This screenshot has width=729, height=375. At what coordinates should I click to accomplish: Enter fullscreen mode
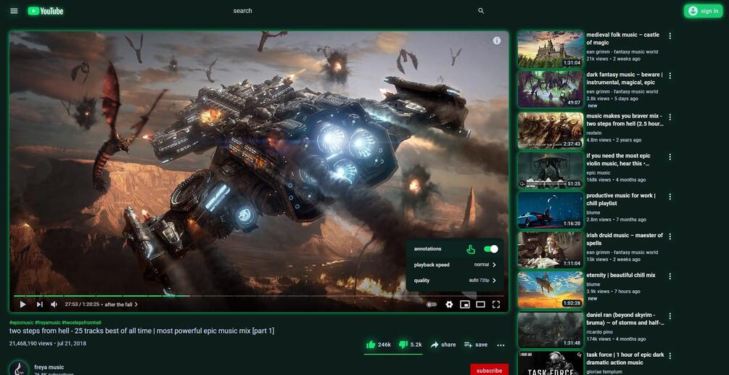[496, 305]
